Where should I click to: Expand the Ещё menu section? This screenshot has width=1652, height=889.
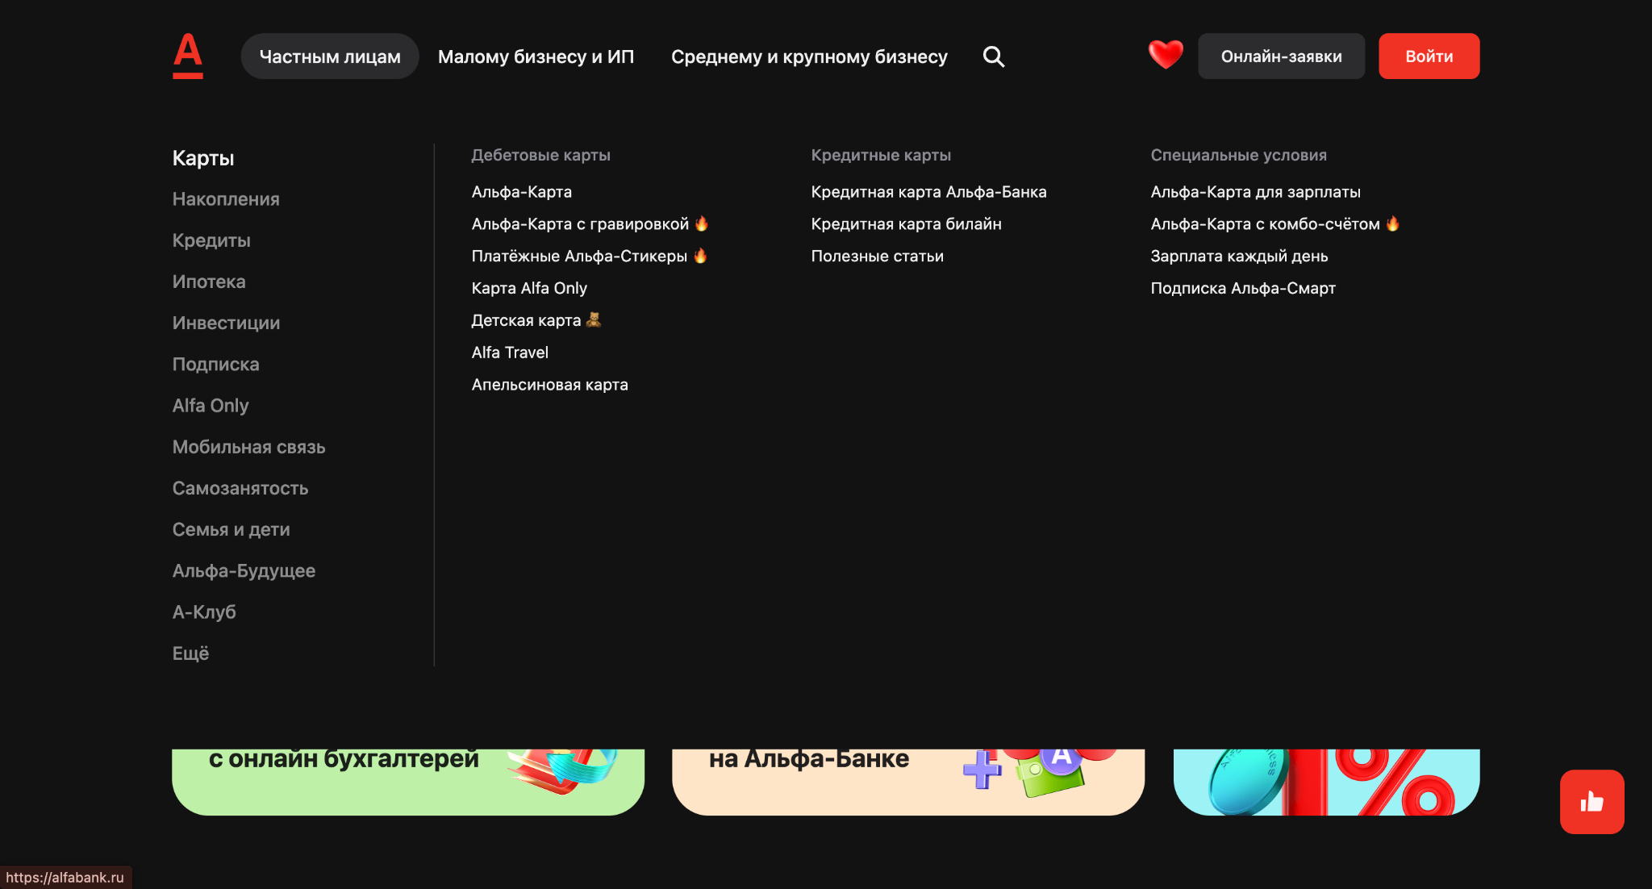tap(190, 653)
